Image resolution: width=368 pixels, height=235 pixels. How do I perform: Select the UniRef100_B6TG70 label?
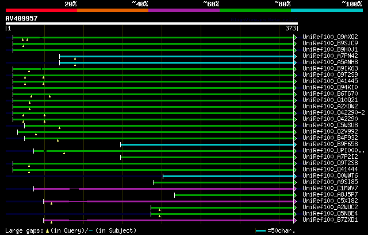(330, 94)
